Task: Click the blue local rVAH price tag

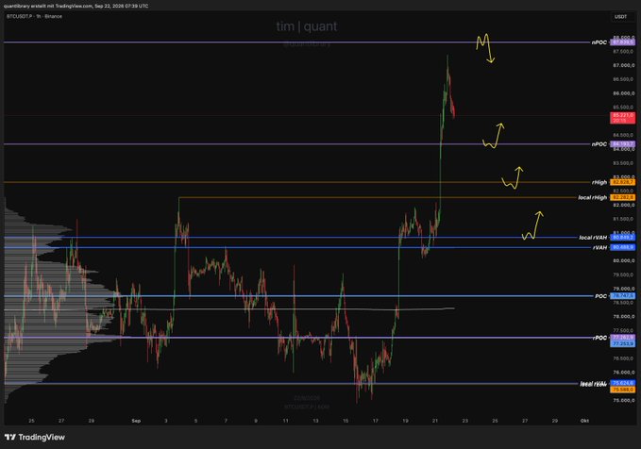Action: [x=623, y=238]
